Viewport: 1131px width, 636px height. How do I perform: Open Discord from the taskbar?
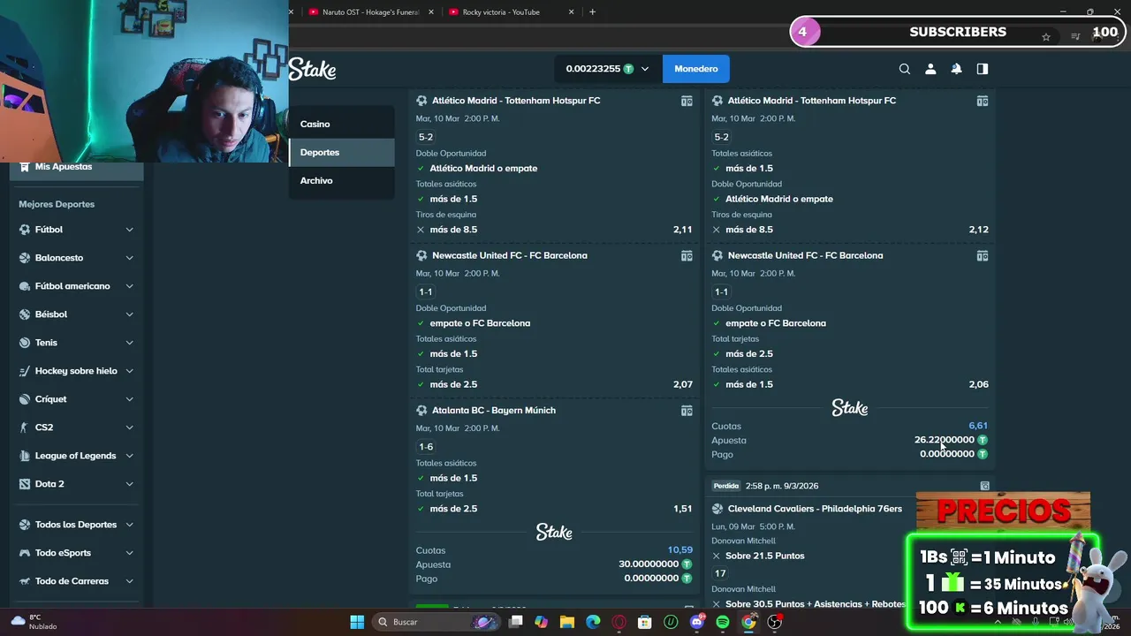point(697,622)
